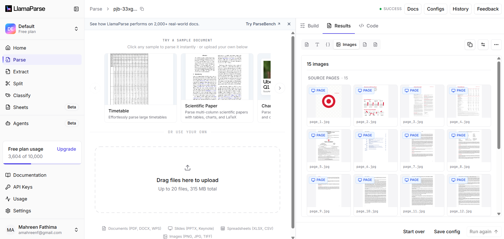Open Classify in sidebar

[42, 95]
